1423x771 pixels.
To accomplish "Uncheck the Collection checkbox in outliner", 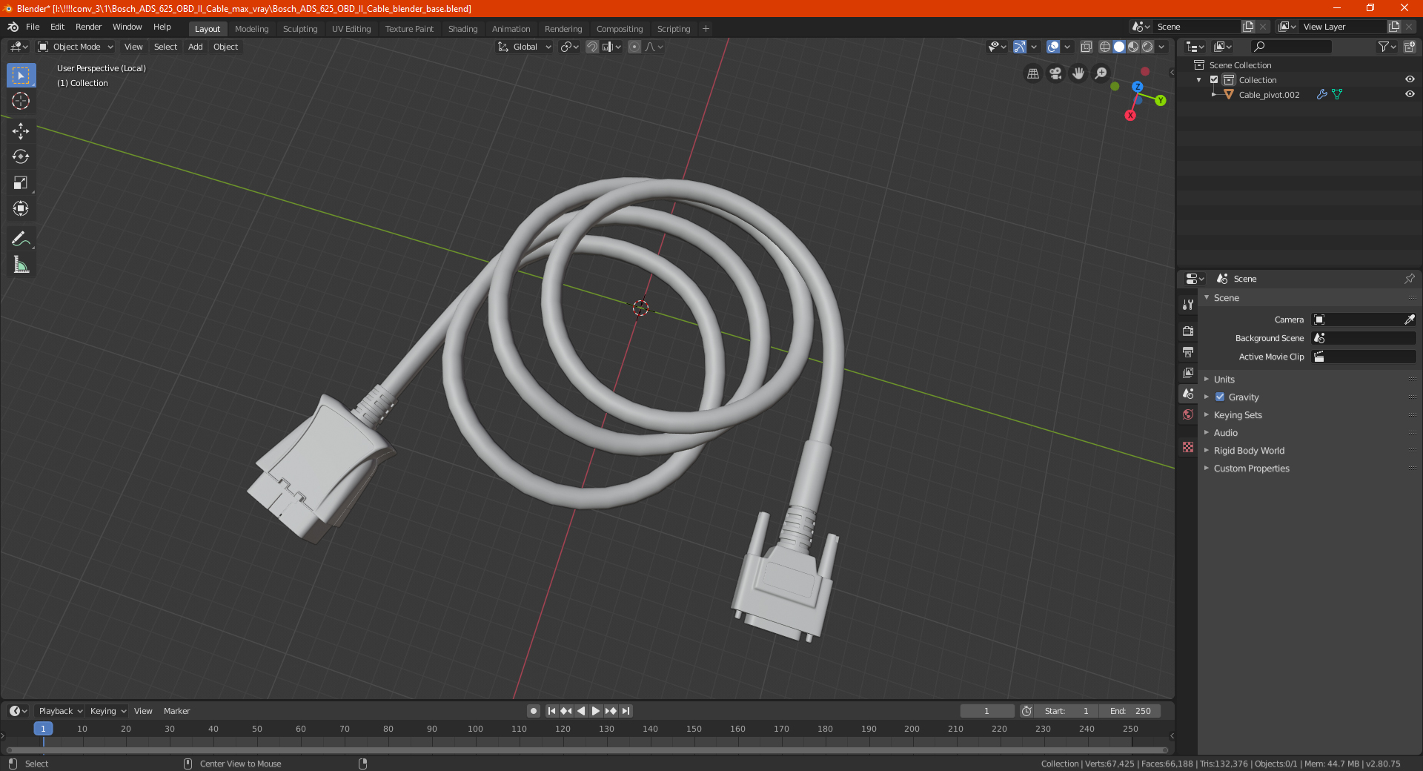I will [x=1214, y=79].
